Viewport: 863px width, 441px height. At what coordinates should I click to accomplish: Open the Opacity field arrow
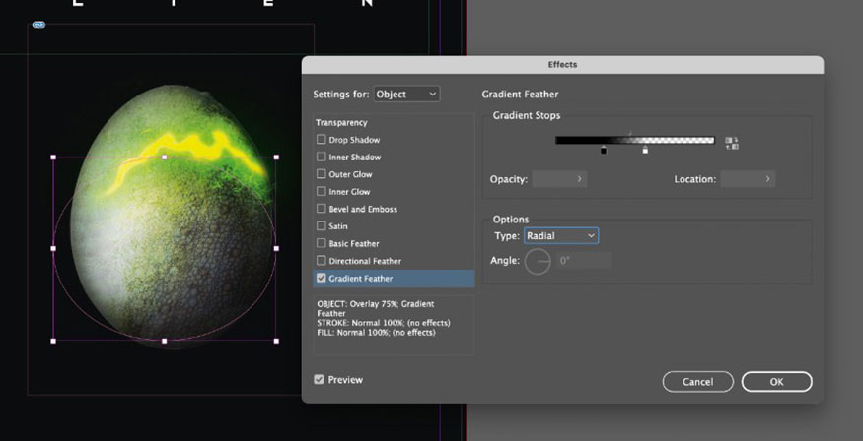(x=579, y=179)
